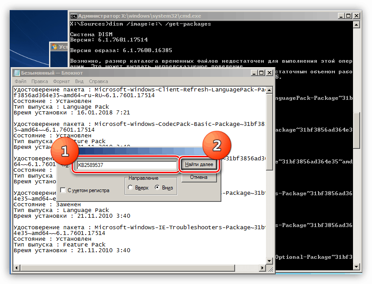Open the Справка menu in Notepad
Image resolution: width=372 pixels, height=284 pixels.
tap(99, 81)
